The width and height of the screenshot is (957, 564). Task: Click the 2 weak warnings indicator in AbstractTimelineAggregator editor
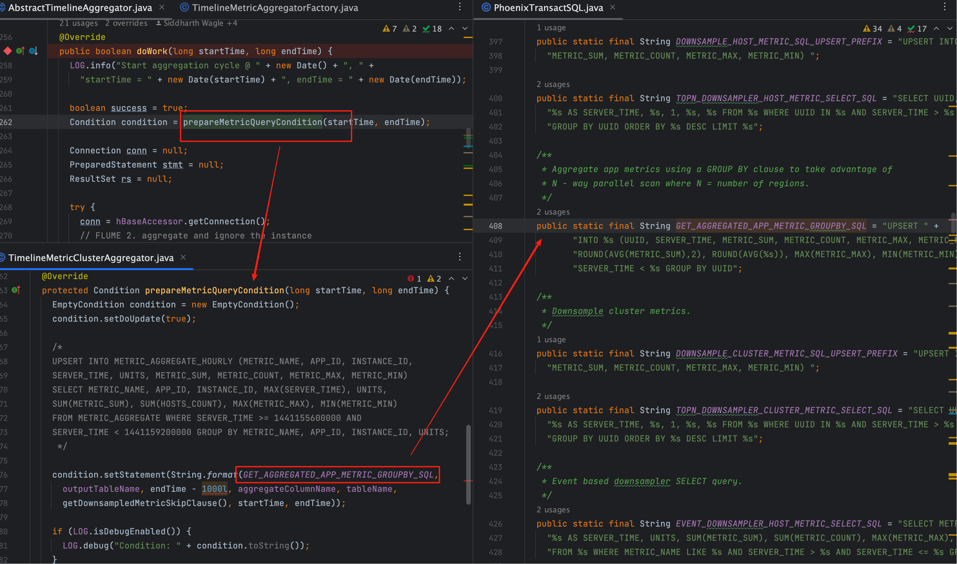tap(410, 28)
